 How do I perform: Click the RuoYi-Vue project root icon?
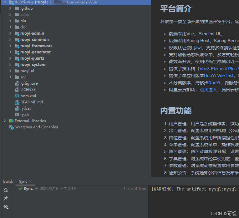click(x=11, y=2)
